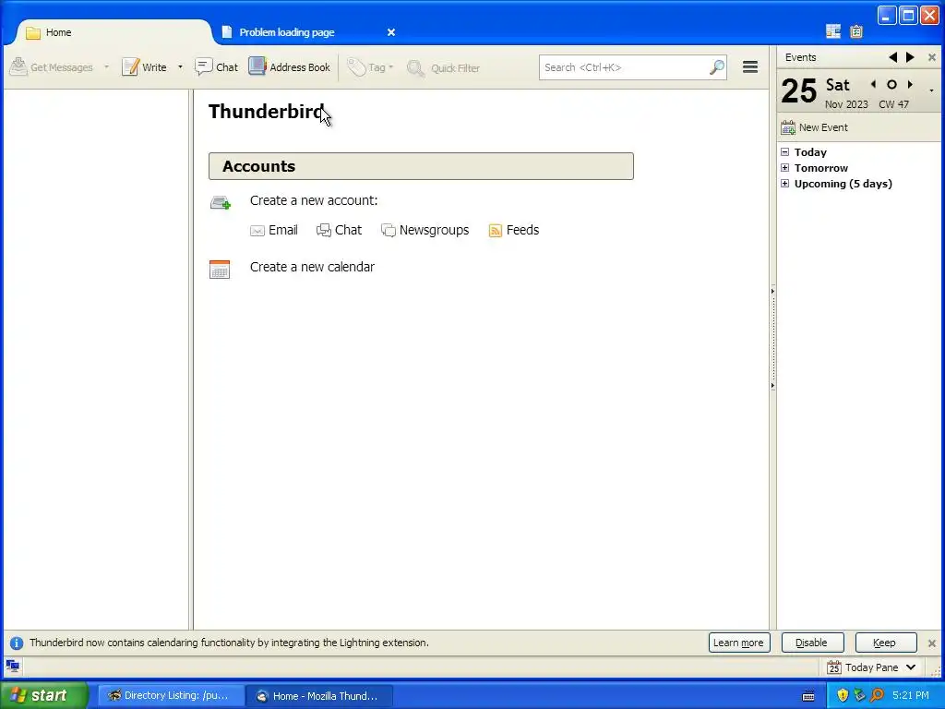Keep the Lightning extension

[x=885, y=643]
